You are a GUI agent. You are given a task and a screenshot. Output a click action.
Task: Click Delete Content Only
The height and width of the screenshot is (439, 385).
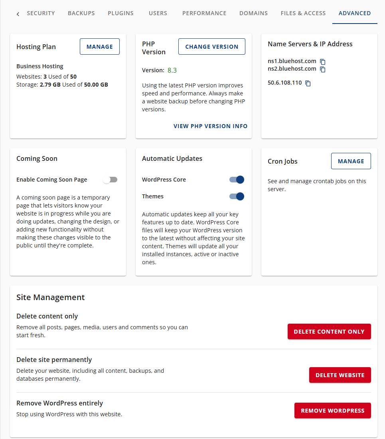pyautogui.click(x=329, y=331)
